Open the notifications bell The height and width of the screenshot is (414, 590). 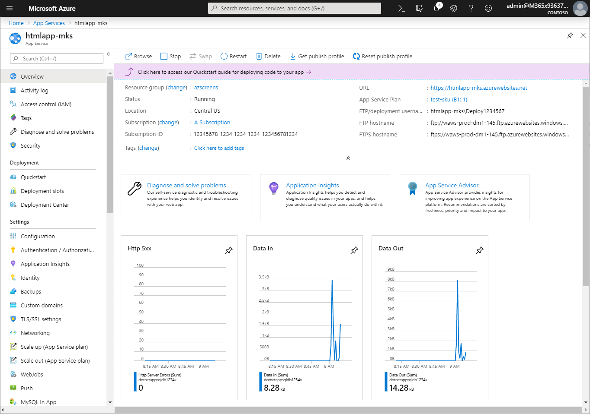pos(436,8)
